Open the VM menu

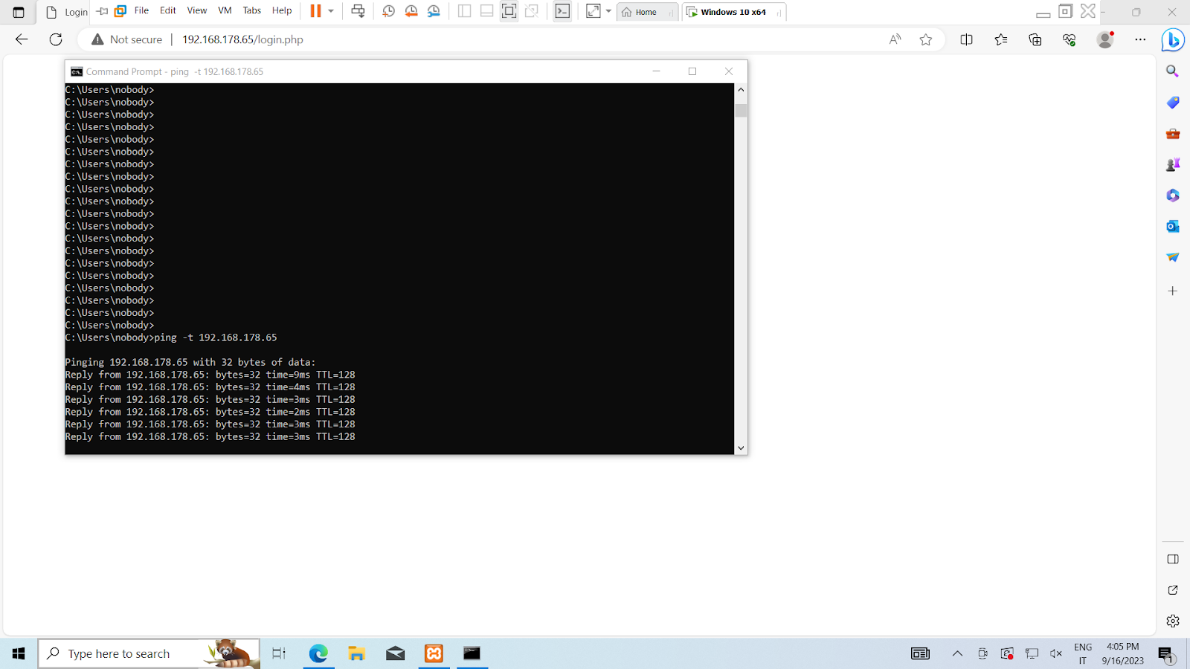225,10
